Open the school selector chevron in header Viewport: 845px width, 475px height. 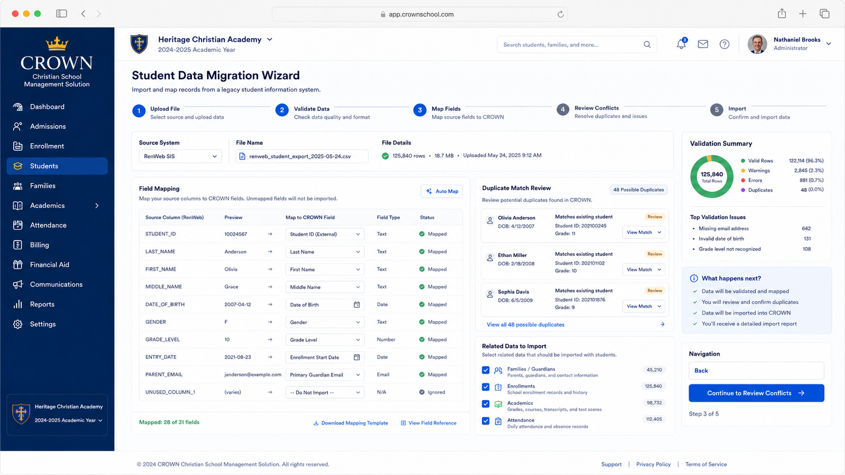269,39
